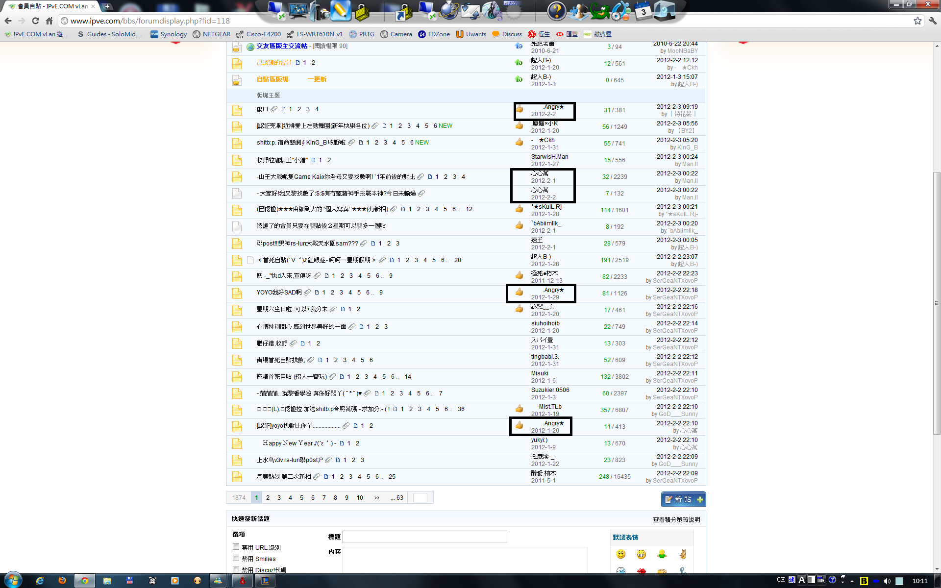Click the Windows Start orb
This screenshot has height=588, width=941.
[13, 580]
